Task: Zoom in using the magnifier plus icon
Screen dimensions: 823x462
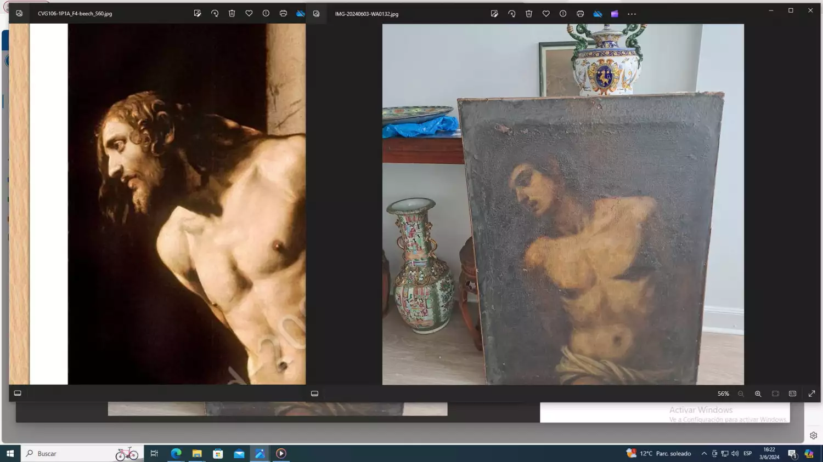Action: (758, 393)
